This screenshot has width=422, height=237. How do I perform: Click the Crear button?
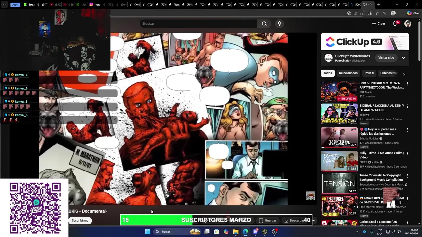click(x=378, y=24)
